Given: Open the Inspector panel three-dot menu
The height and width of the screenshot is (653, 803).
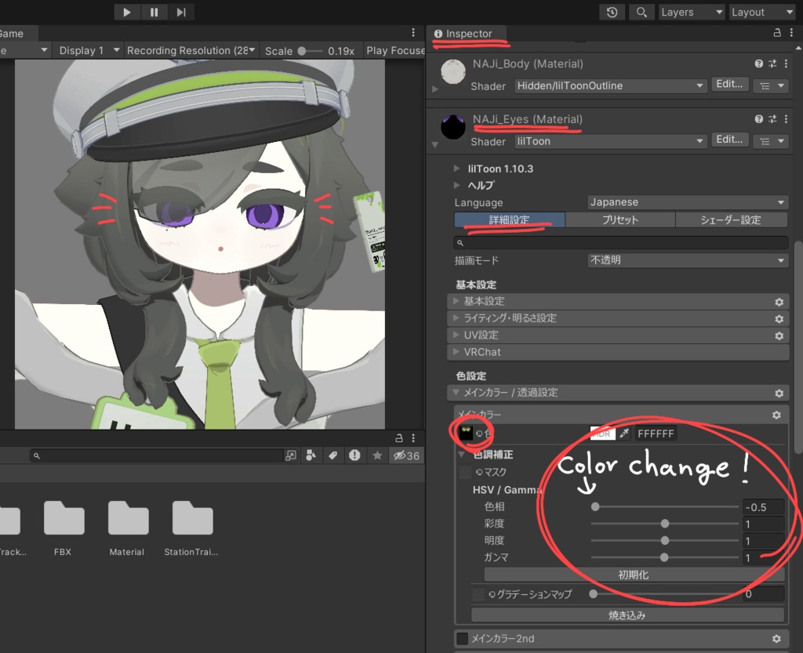Looking at the screenshot, I should [x=792, y=33].
